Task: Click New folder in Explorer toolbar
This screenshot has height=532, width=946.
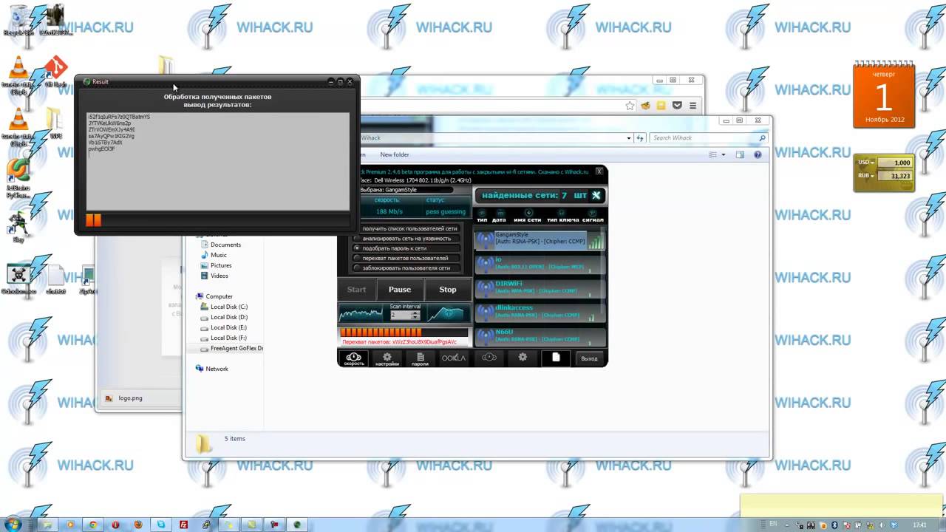Action: [395, 155]
